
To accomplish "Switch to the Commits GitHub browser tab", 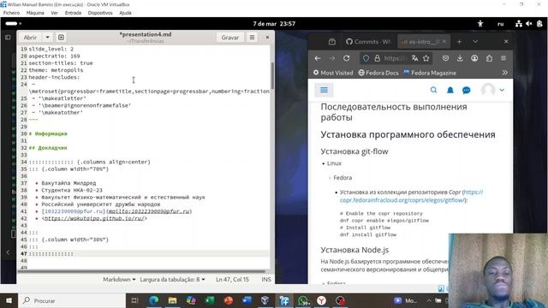I will (x=368, y=42).
